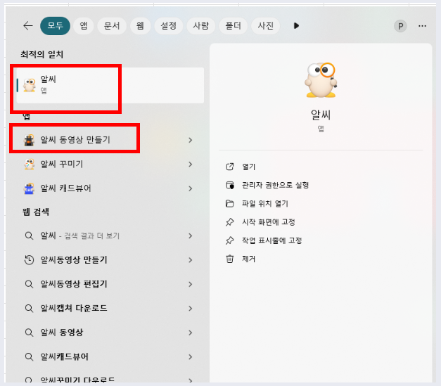Switch to the 사진 filter tab
This screenshot has height=386, width=441.
pos(265,26)
